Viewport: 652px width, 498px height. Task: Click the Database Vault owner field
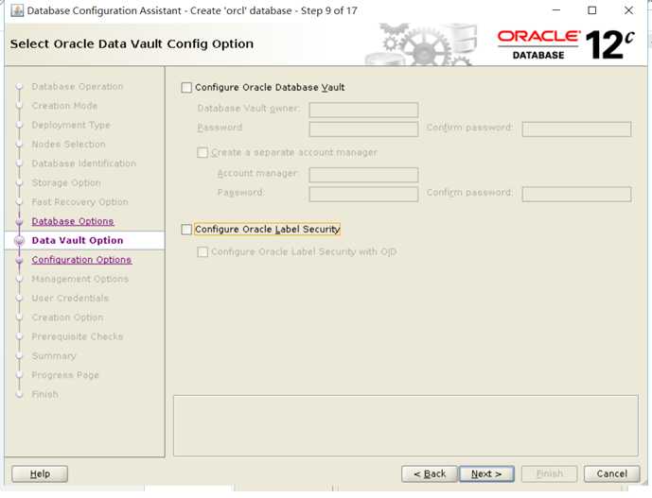pyautogui.click(x=363, y=110)
